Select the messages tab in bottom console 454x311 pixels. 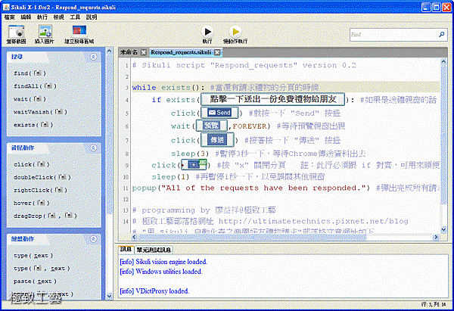[126, 249]
